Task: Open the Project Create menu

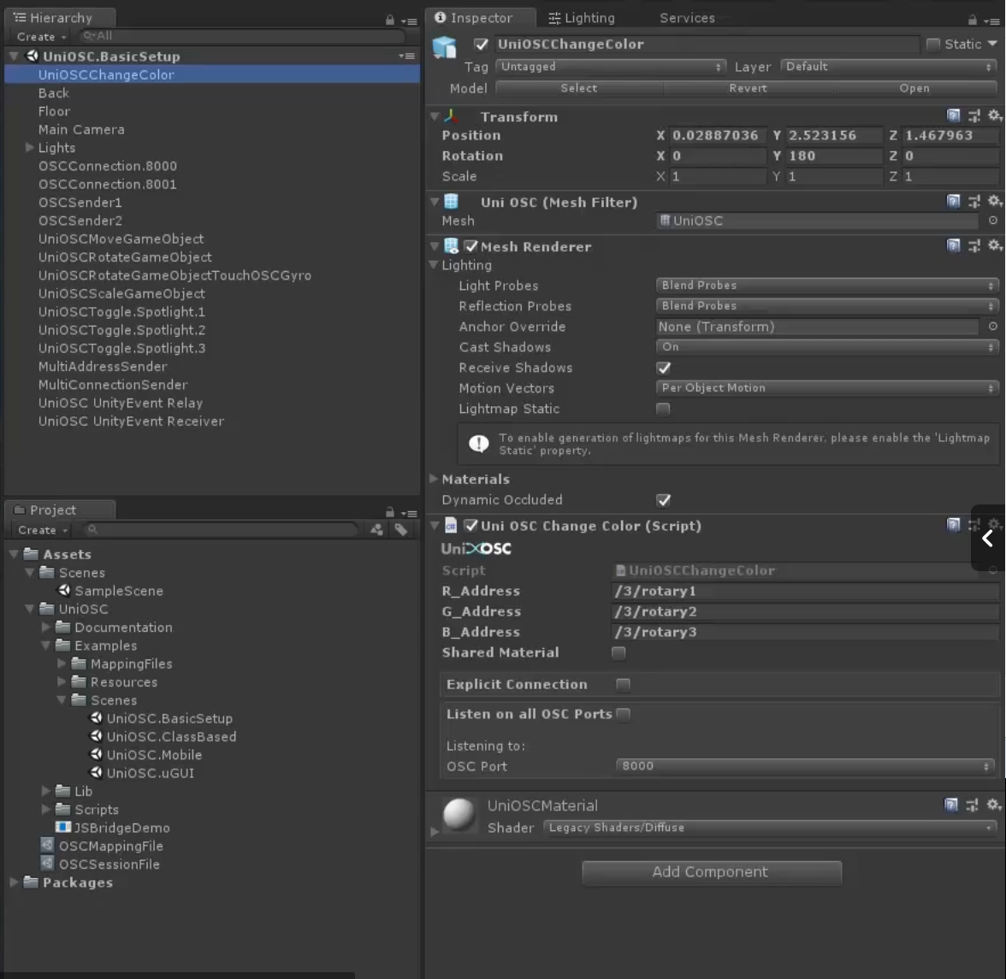Action: click(43, 530)
